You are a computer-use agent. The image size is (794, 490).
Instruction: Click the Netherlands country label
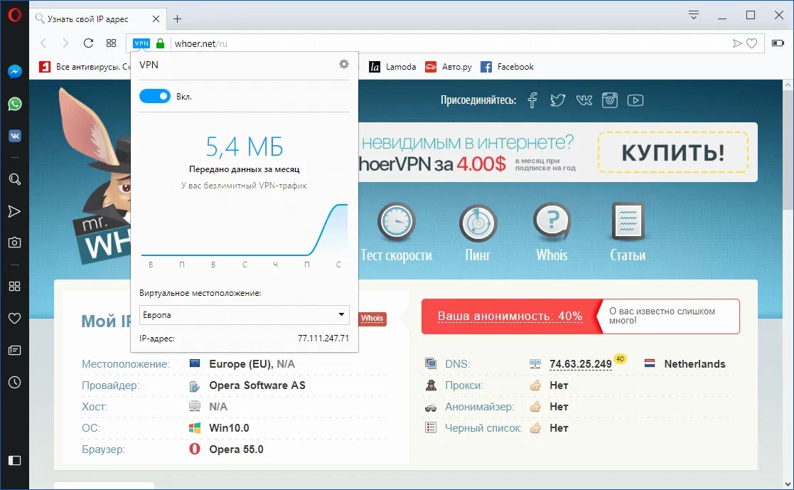(694, 364)
